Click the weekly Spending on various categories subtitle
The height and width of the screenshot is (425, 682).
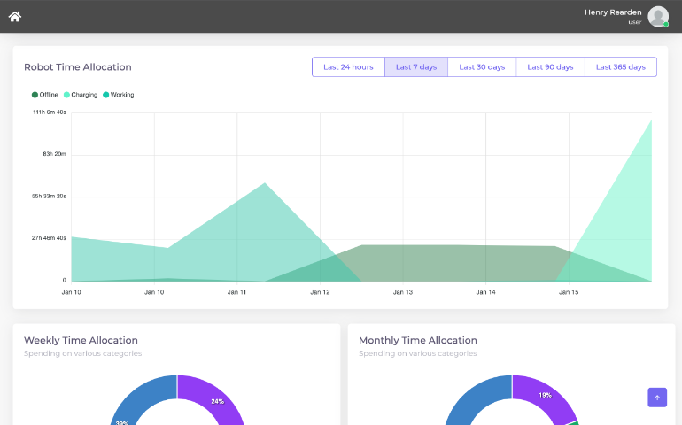pyautogui.click(x=82, y=353)
